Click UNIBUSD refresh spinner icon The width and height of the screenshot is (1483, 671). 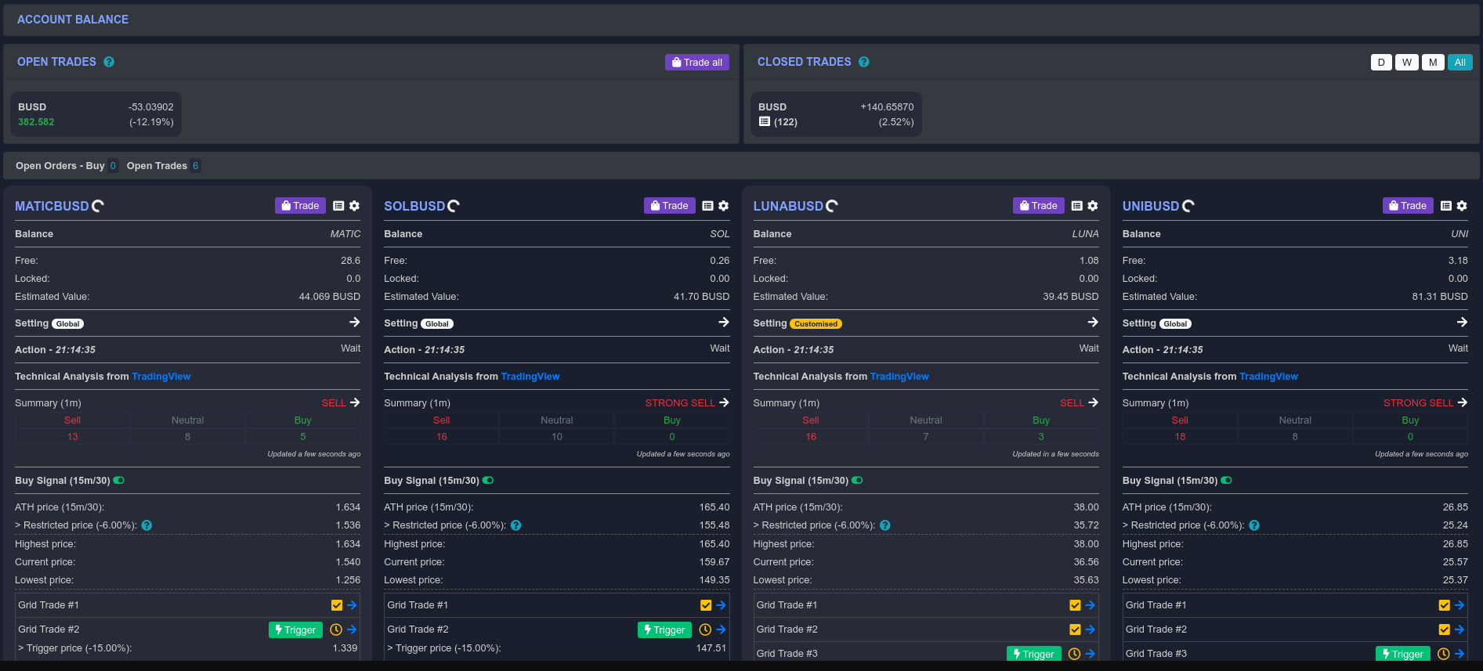pyautogui.click(x=1188, y=206)
